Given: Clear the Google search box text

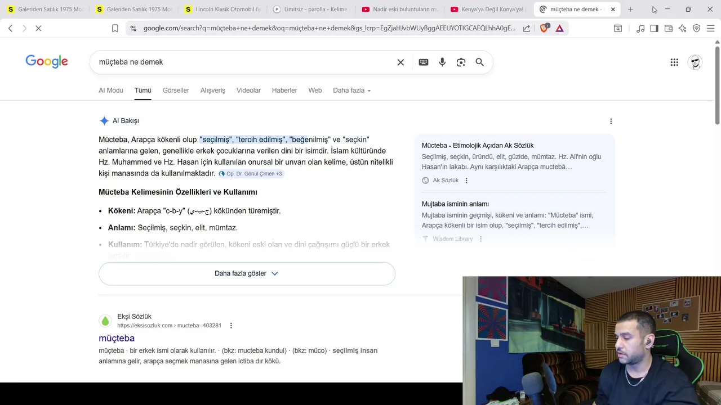Looking at the screenshot, I should [400, 62].
